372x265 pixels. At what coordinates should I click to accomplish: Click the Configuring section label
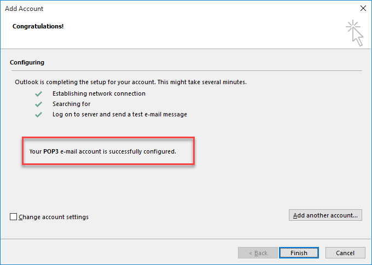27,62
